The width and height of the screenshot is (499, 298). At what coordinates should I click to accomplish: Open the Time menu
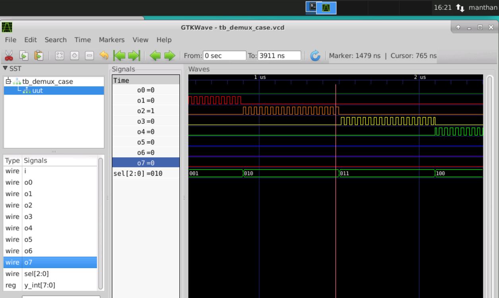click(x=83, y=40)
